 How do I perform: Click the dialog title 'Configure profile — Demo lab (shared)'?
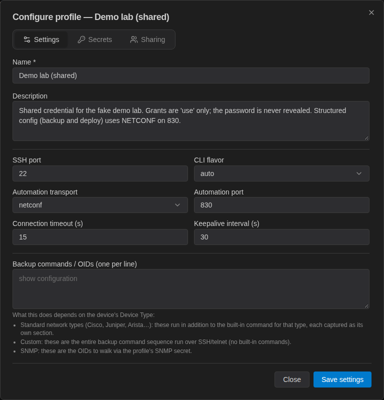(91, 17)
